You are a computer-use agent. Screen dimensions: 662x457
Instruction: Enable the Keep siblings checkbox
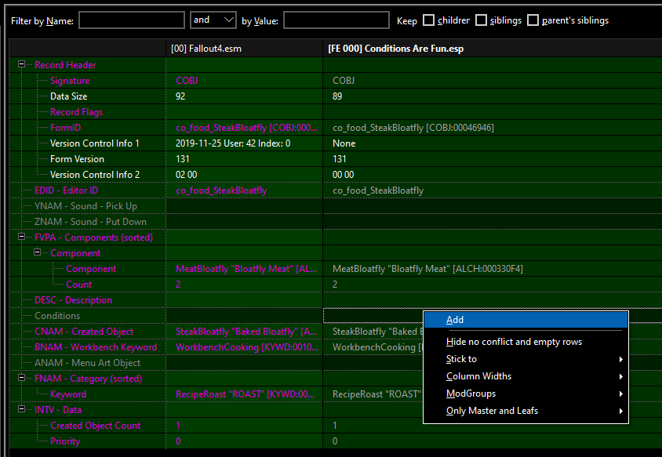click(x=481, y=20)
